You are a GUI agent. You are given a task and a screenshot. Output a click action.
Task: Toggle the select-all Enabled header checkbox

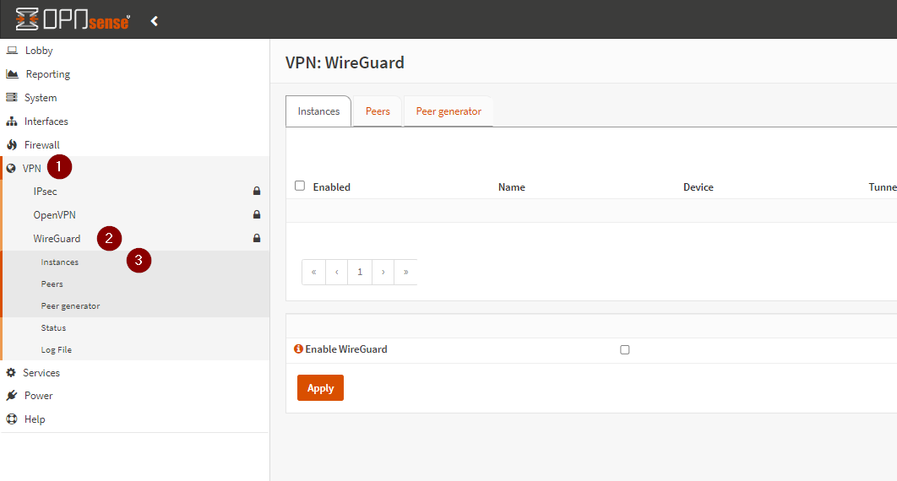click(300, 186)
